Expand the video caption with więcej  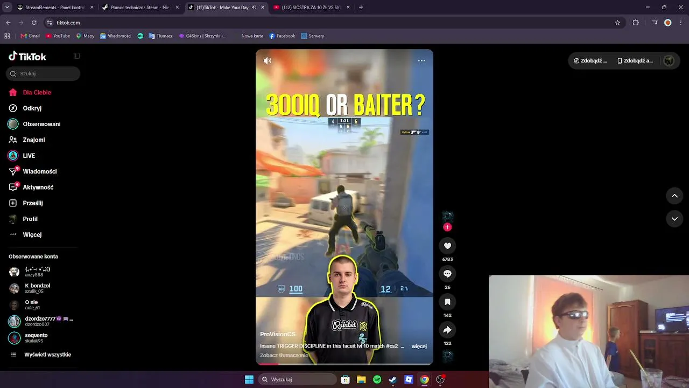419,346
